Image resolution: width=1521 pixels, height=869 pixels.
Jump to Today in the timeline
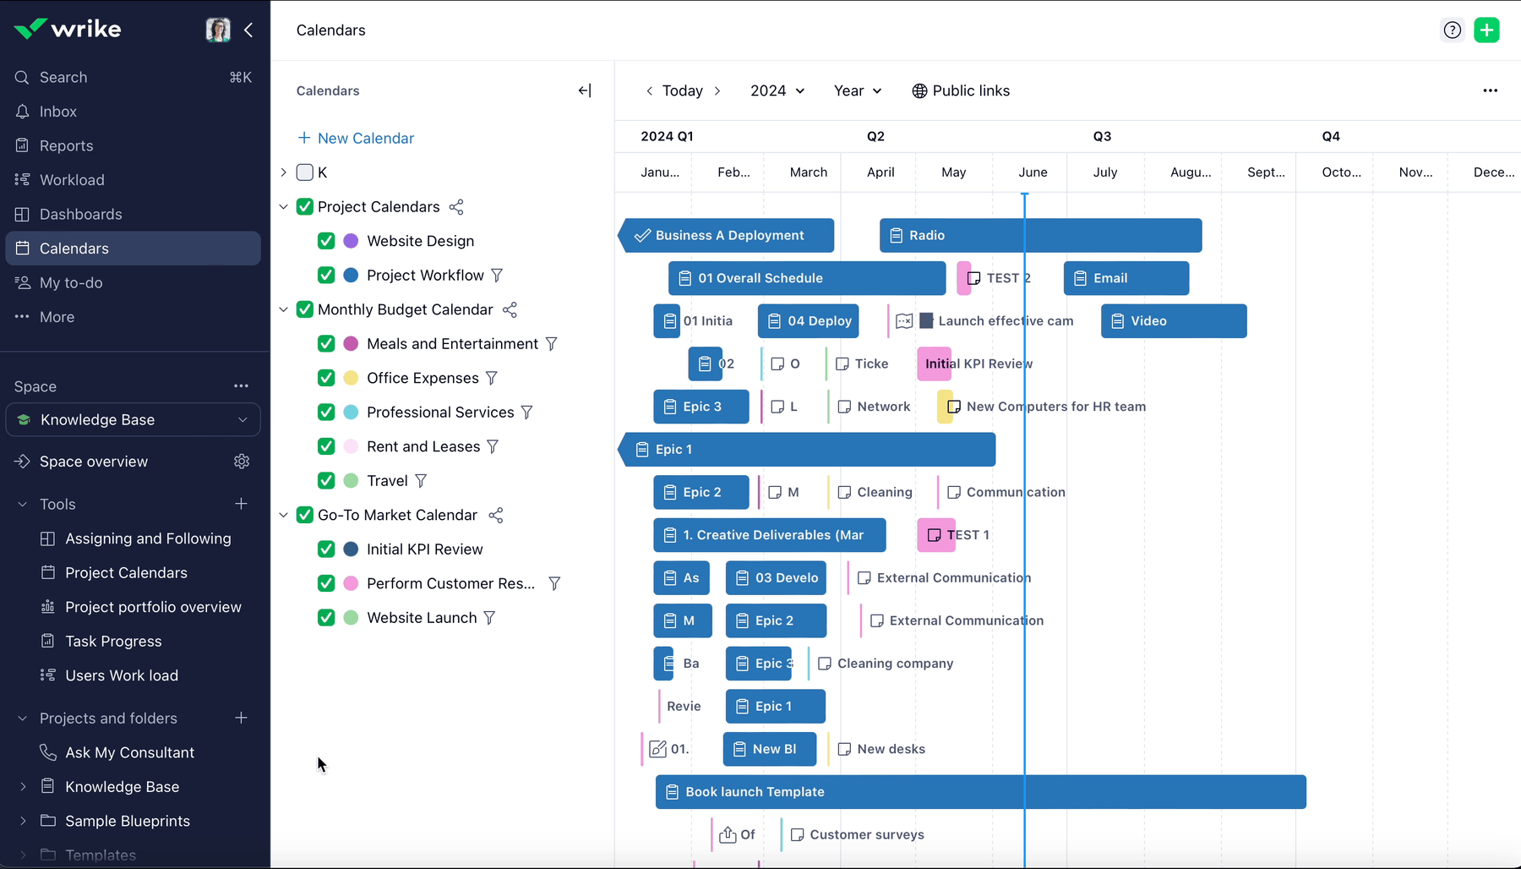tap(682, 90)
